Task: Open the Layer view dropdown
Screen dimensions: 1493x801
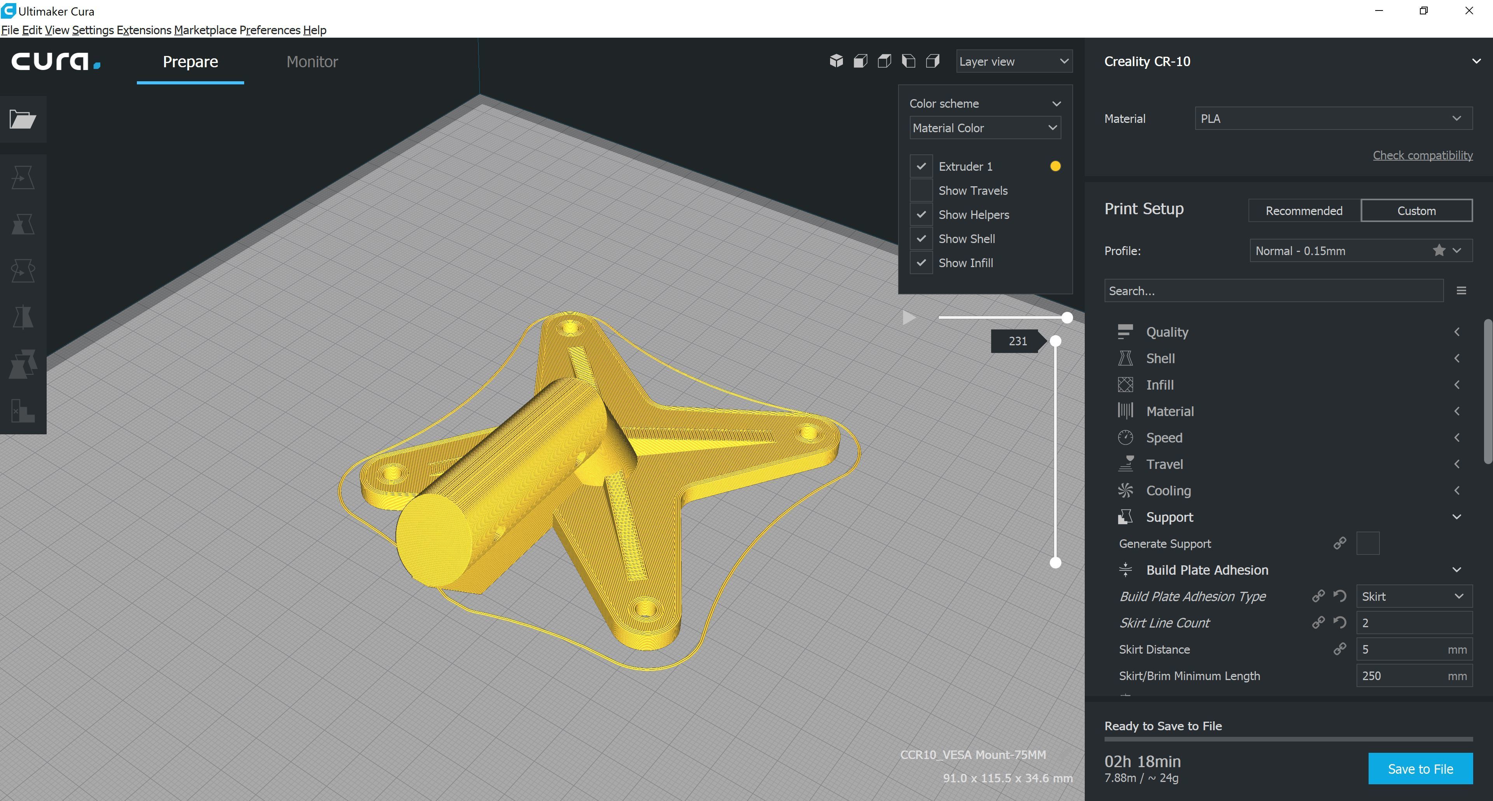Action: (1014, 61)
